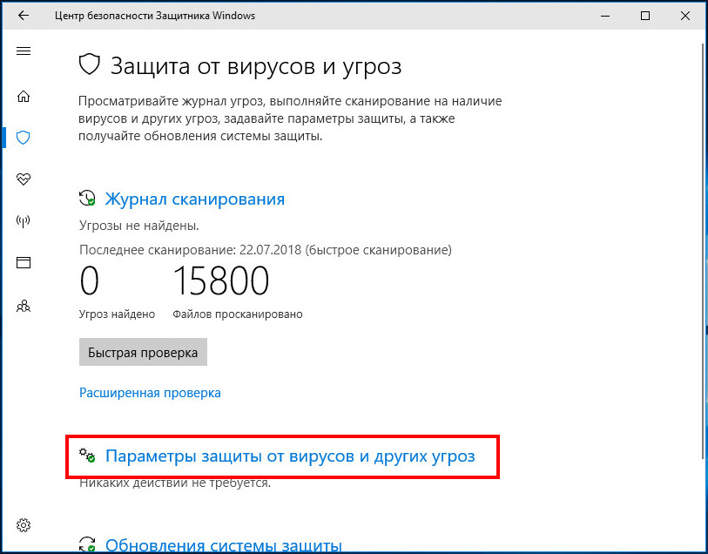708x554 pixels.
Task: Maximize the Defender Security Center window
Action: (645, 16)
